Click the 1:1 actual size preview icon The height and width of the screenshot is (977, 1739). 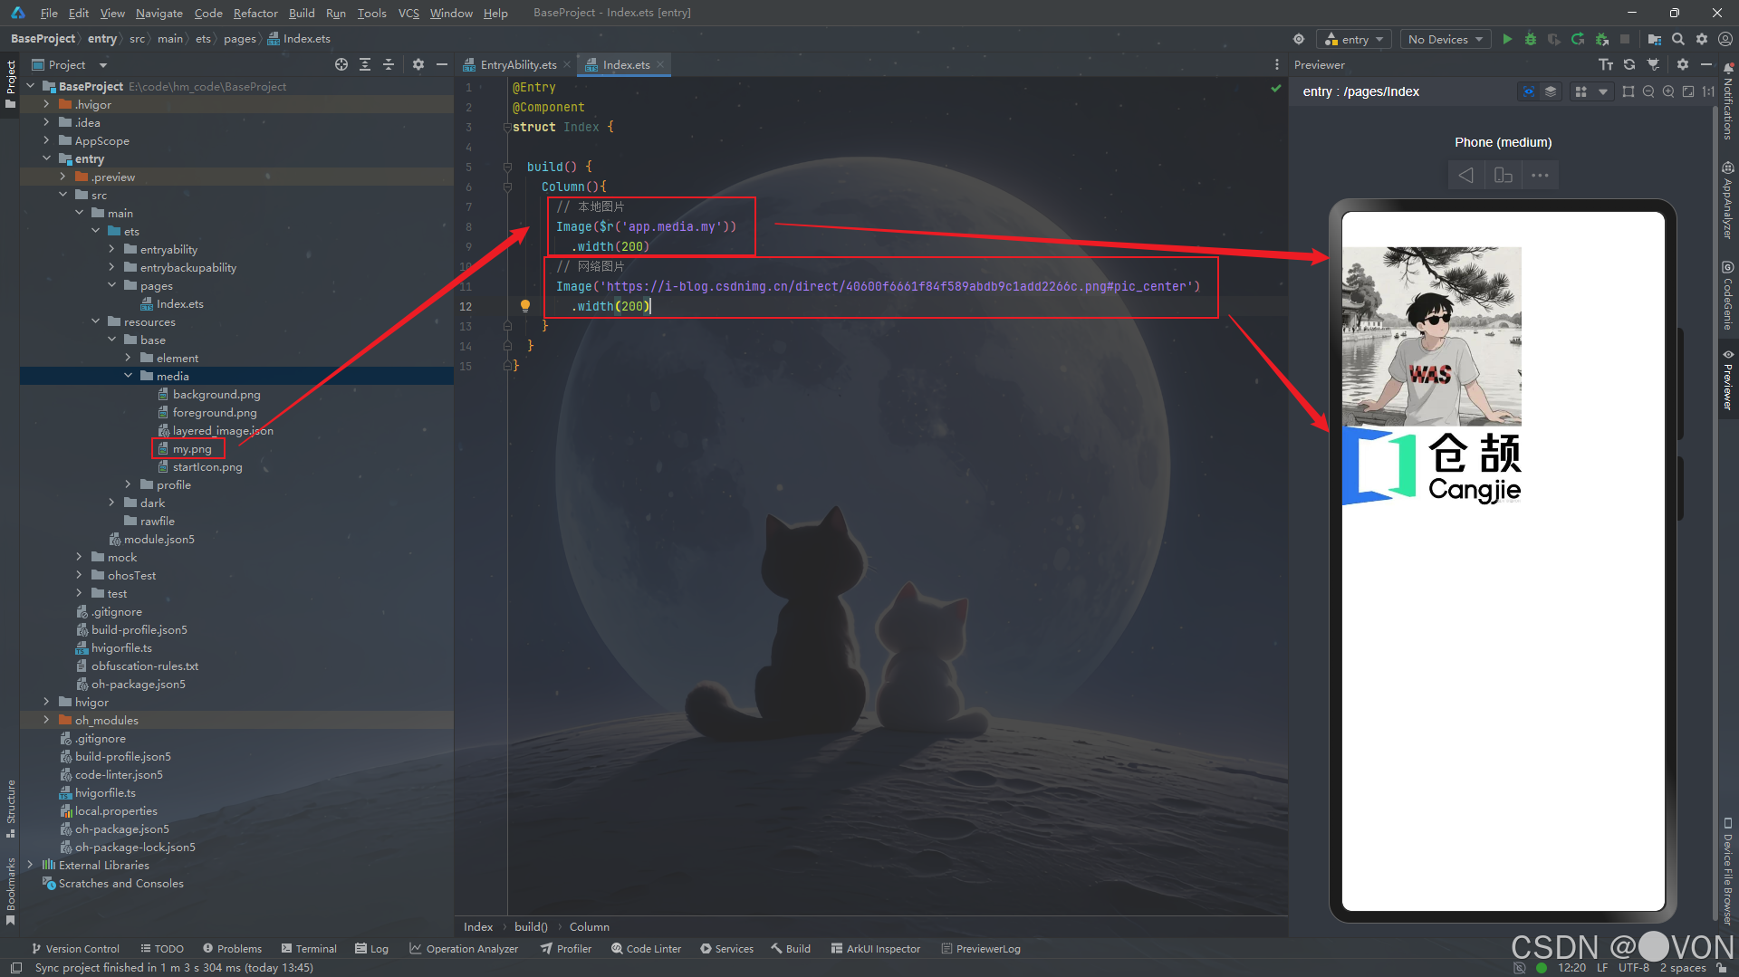1708,91
